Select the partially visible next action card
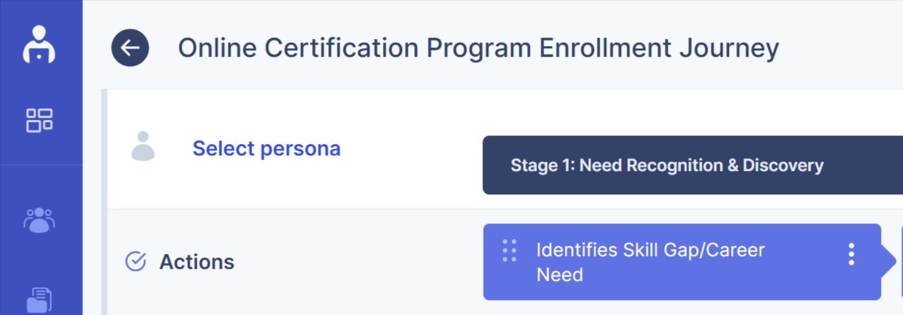903x315 pixels. tap(901, 261)
